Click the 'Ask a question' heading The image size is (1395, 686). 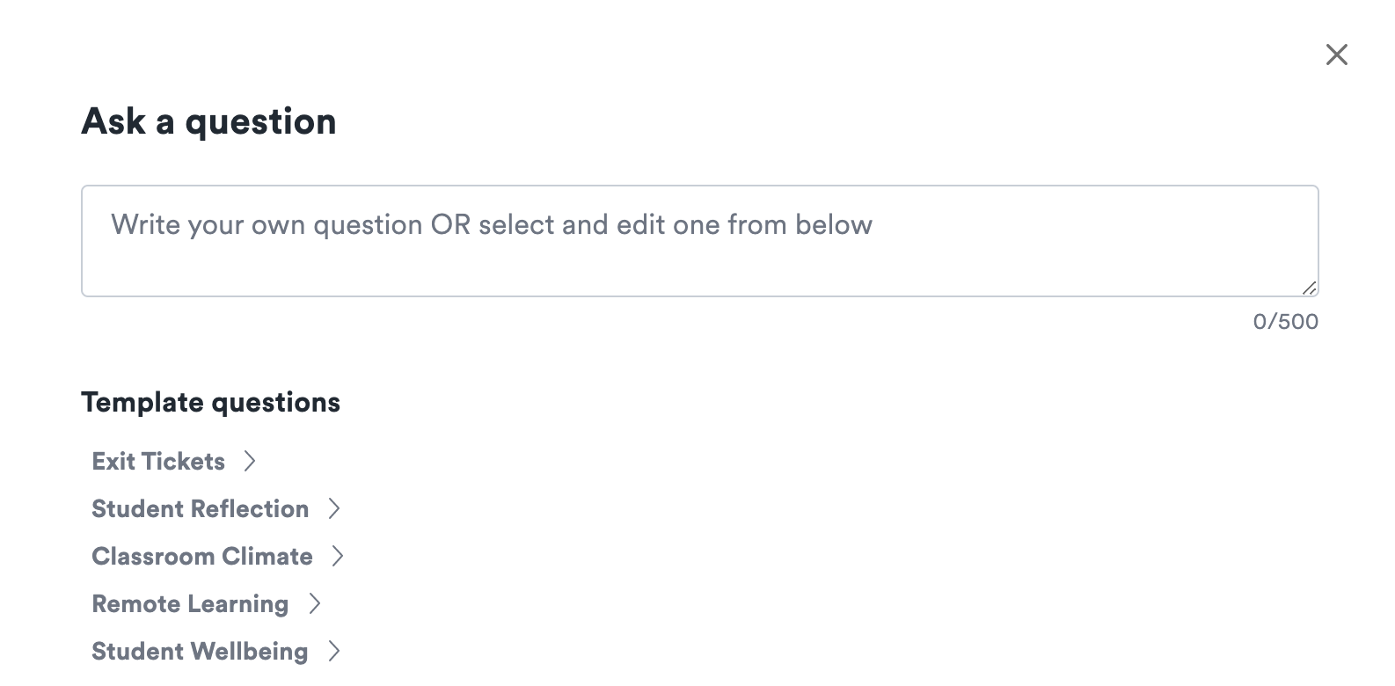(x=208, y=121)
